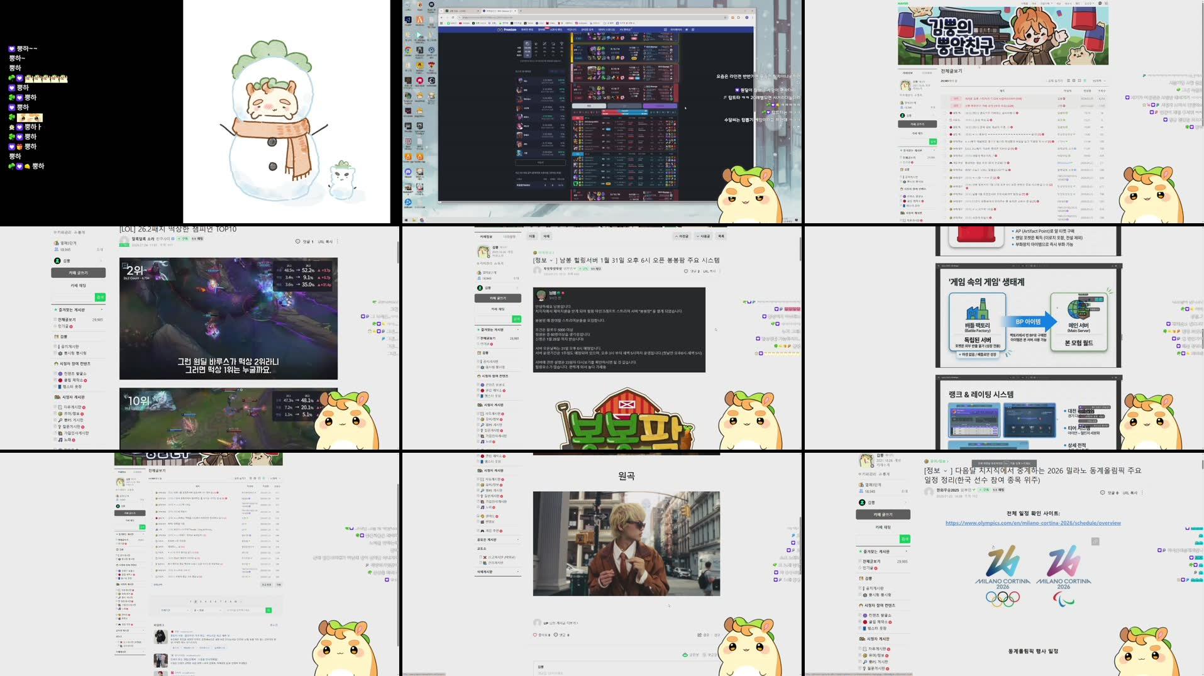Click the 콘텐츠 발굴소 board icon in the sidebar
The height and width of the screenshot is (676, 1204).
(864, 616)
